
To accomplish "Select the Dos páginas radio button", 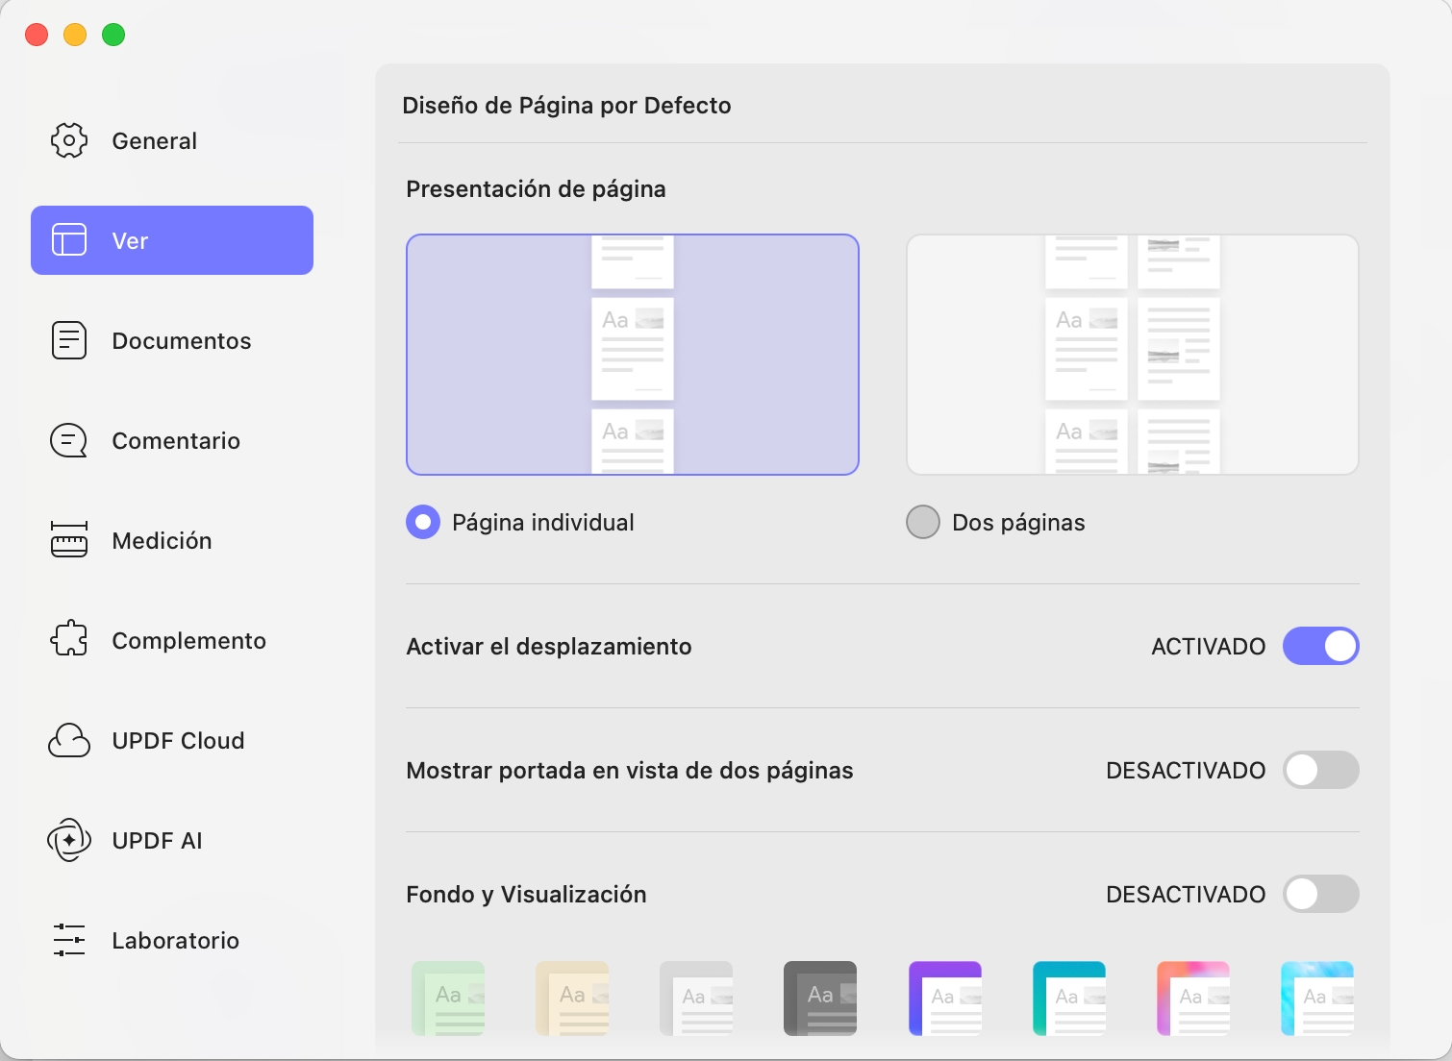I will pyautogui.click(x=923, y=522).
